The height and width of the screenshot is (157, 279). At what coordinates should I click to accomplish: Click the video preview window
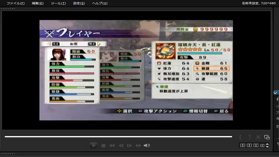pyautogui.click(x=136, y=70)
